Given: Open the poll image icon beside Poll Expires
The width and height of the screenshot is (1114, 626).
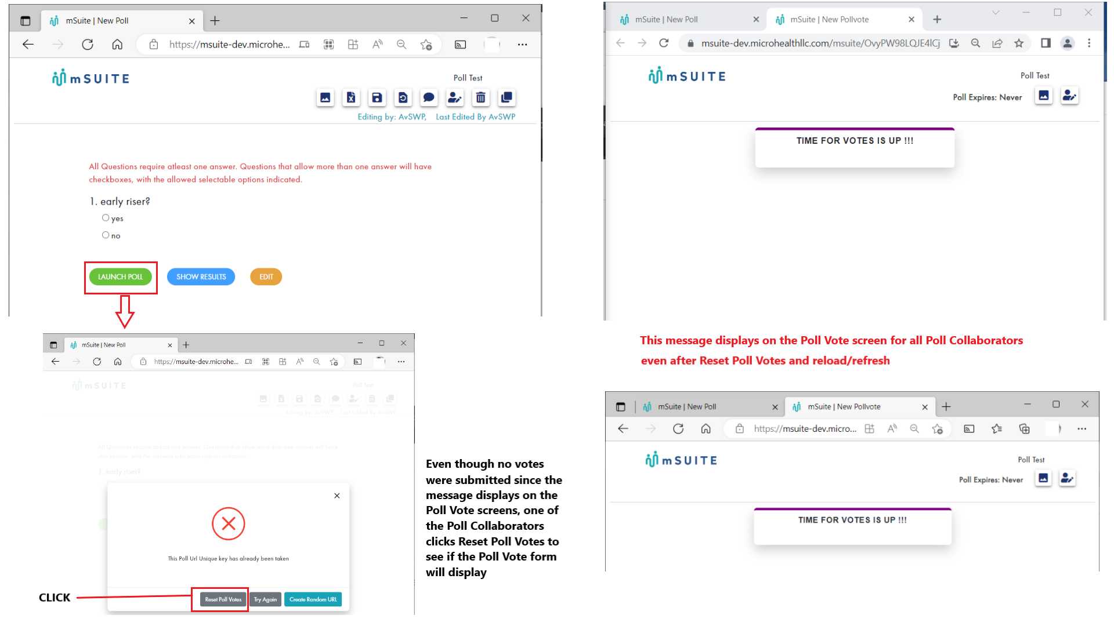Looking at the screenshot, I should [x=1043, y=96].
